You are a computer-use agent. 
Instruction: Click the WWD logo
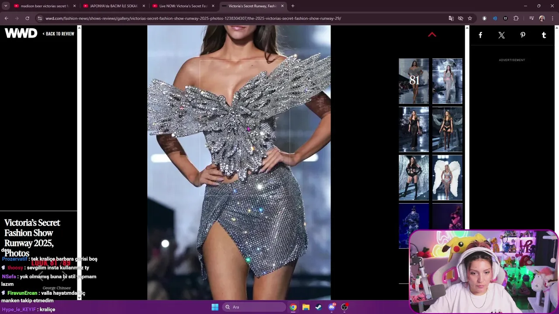(21, 34)
